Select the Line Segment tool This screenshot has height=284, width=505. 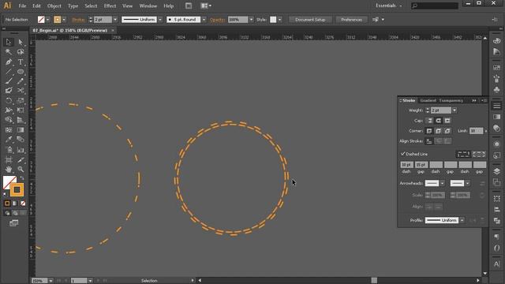[x=9, y=72]
